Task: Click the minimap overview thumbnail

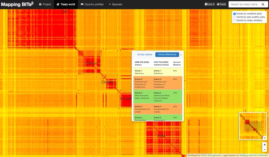Action: [253, 126]
